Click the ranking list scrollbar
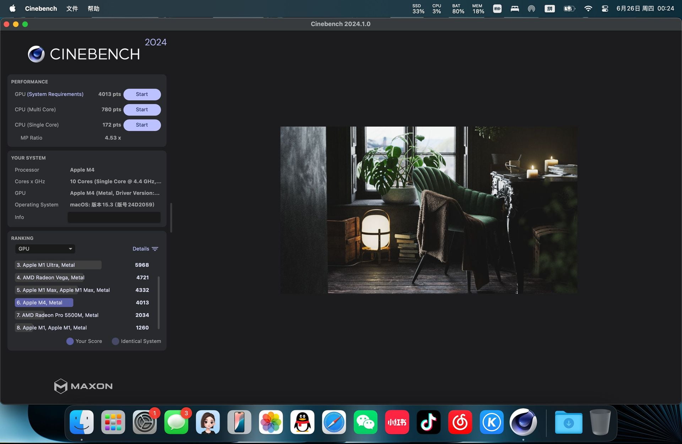This screenshot has height=444, width=682. (158, 303)
